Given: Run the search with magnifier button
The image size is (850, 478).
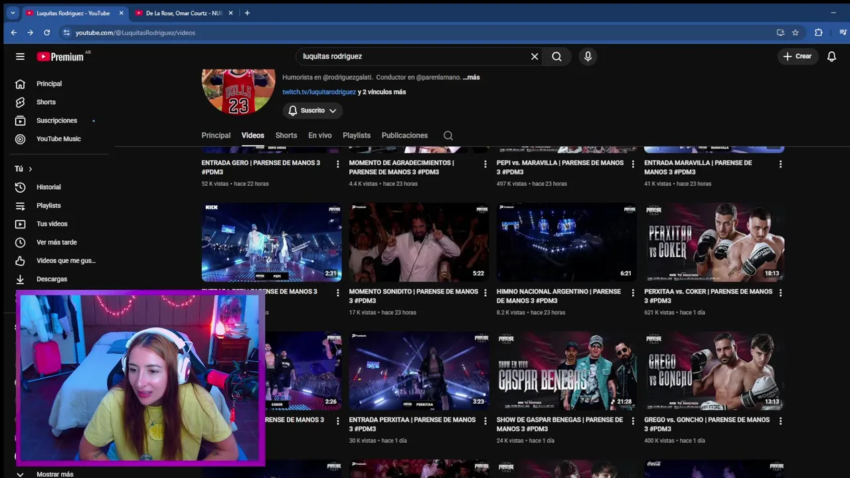Looking at the screenshot, I should (x=556, y=56).
